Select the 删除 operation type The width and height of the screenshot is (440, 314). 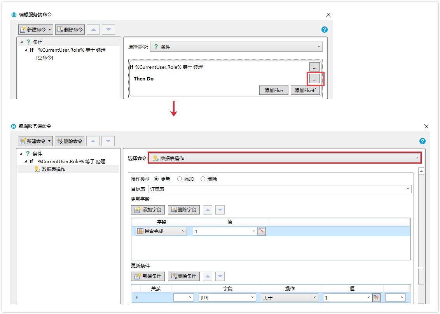pos(203,179)
